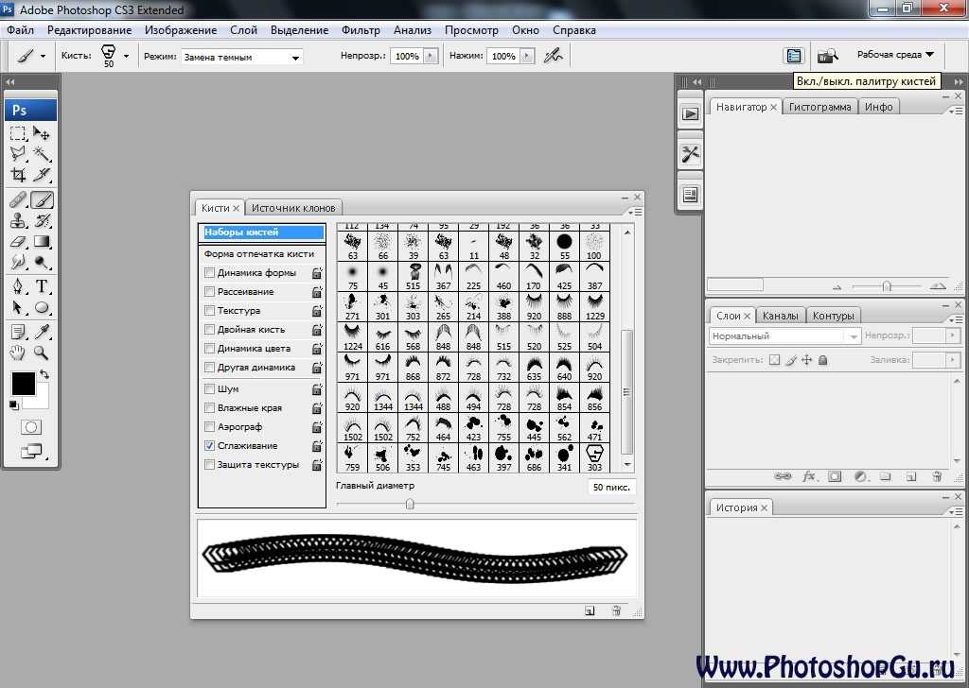This screenshot has width=969, height=688.
Task: Switch to the Гистограмма tab
Action: tap(820, 107)
